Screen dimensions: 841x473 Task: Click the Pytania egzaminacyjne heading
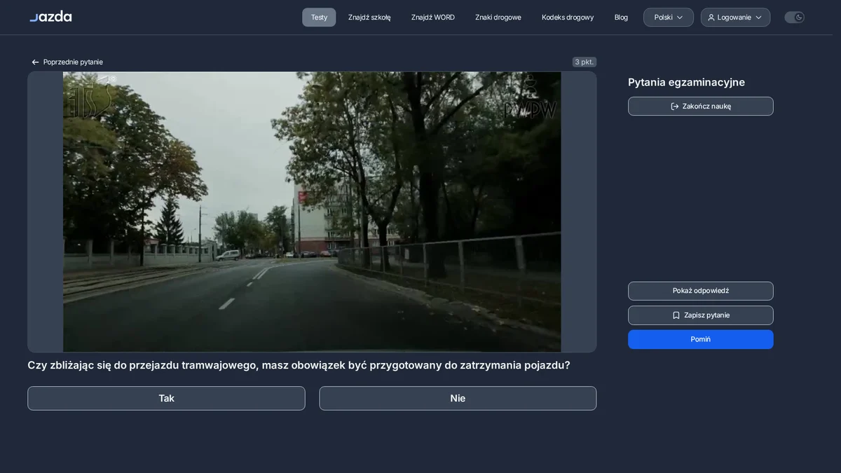pos(686,83)
